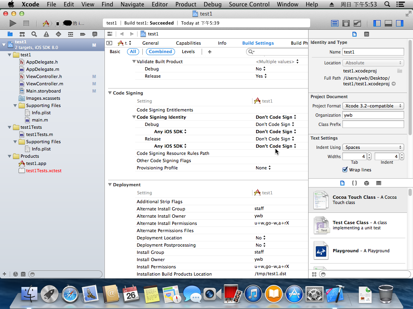This screenshot has height=309, width=413.
Task: Open the Navigate menu
Action: click(132, 4)
